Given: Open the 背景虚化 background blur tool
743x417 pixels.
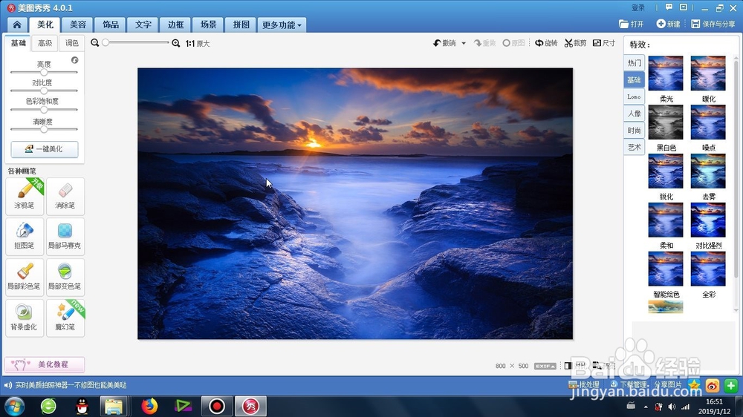Looking at the screenshot, I should 25,318.
